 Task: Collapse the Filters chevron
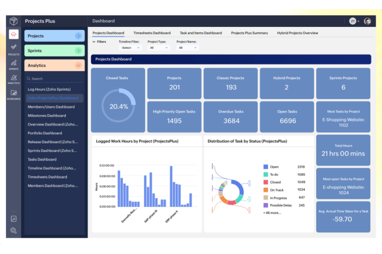[x=94, y=42]
